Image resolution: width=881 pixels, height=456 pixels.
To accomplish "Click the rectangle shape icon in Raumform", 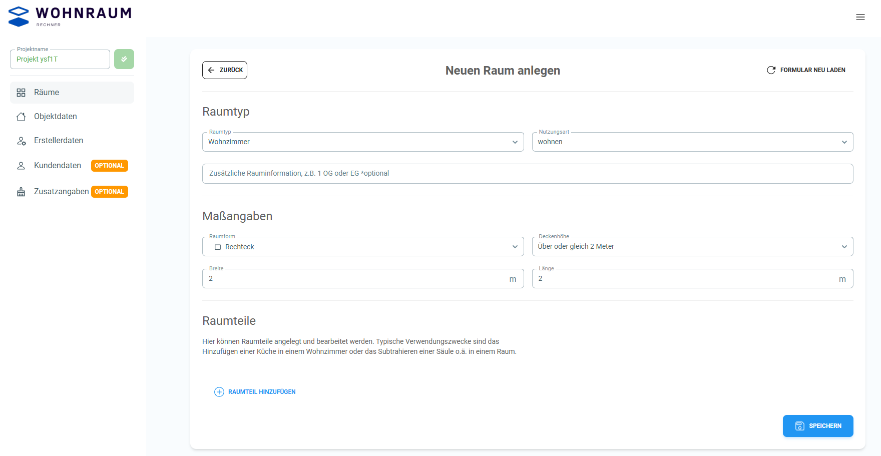I will click(218, 247).
